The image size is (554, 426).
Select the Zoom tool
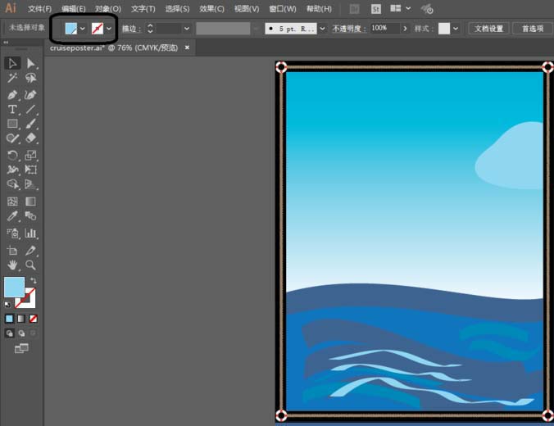30,265
